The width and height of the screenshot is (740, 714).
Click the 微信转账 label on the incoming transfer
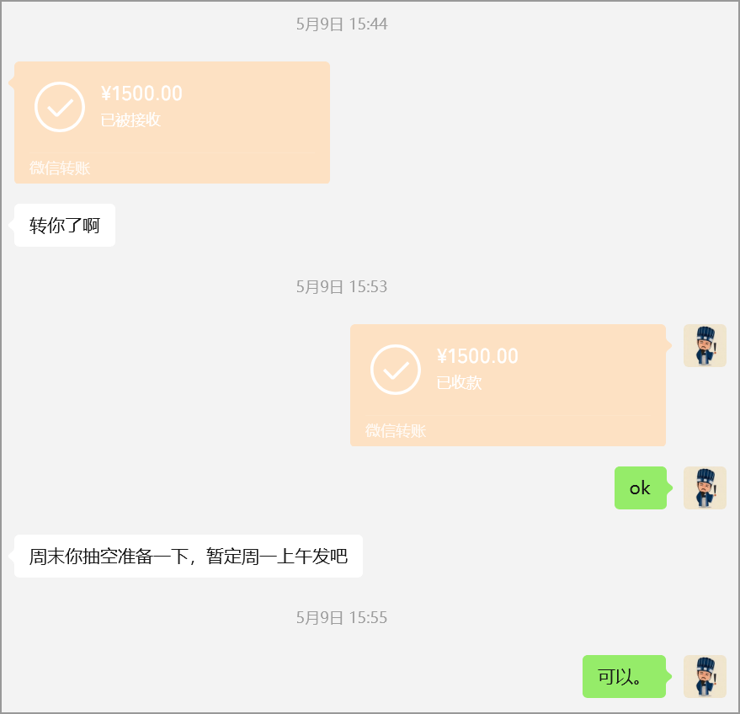coord(60,168)
